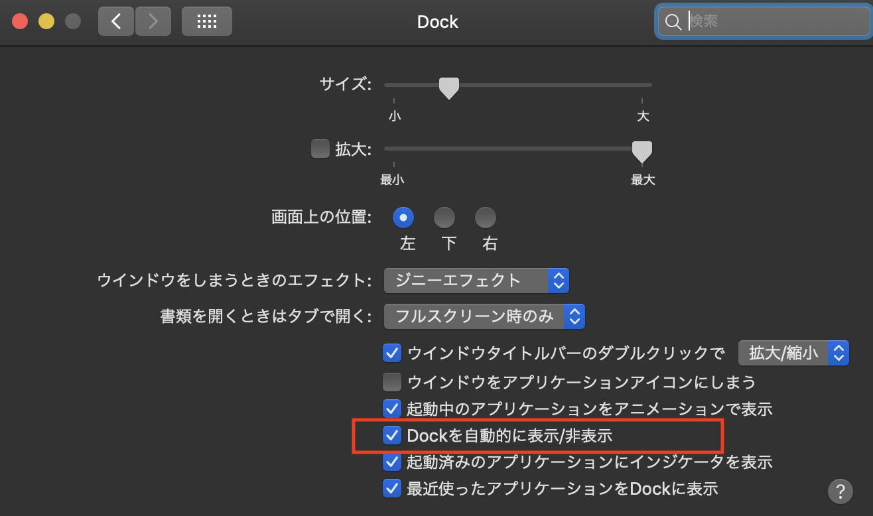Click the search magnifier icon
Image resolution: width=873 pixels, height=516 pixels.
(x=673, y=22)
